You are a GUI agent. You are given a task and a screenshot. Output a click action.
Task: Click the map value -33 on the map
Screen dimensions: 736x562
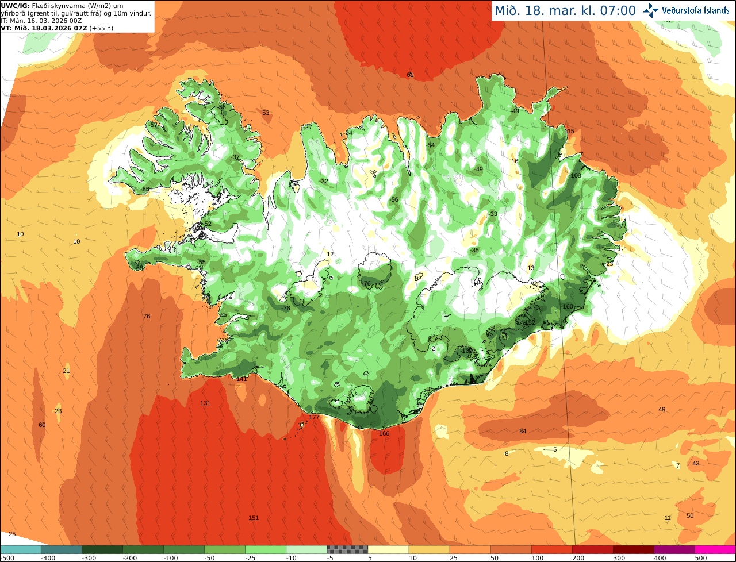point(493,214)
